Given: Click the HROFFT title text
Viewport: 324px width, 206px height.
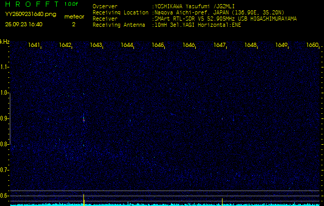Looking at the screenshot, I should (x=30, y=4).
